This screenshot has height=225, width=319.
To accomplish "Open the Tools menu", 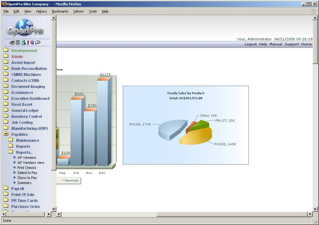I will [x=93, y=11].
